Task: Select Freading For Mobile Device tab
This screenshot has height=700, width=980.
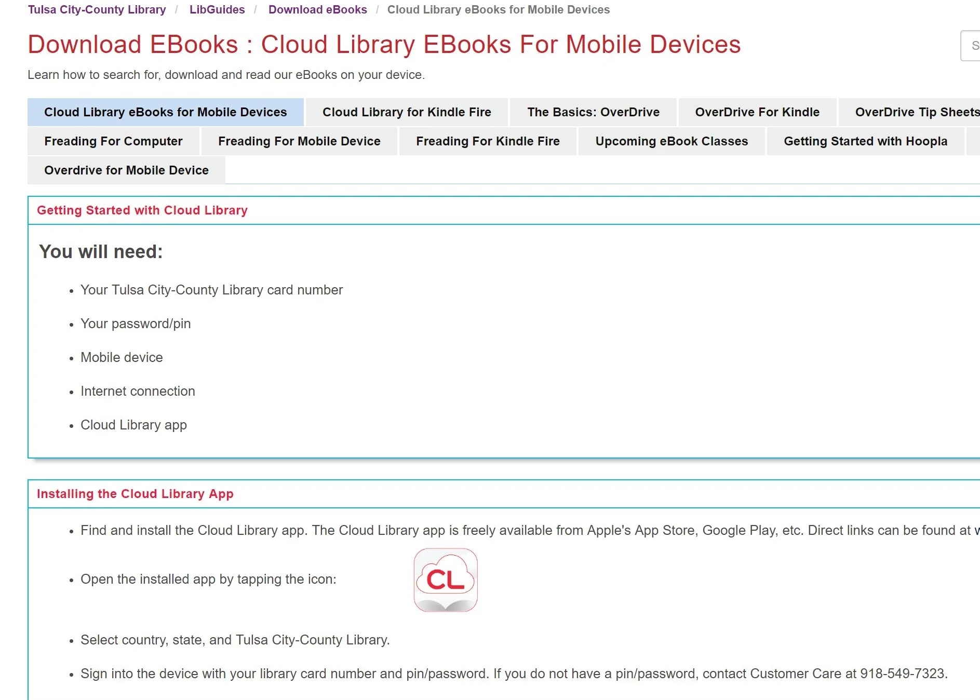Action: coord(299,141)
